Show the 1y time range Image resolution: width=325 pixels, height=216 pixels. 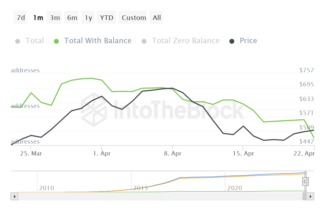click(x=88, y=18)
